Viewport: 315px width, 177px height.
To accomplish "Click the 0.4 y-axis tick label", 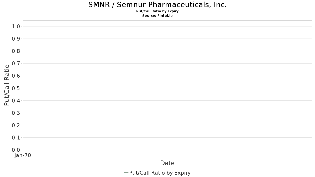I will (16, 101).
